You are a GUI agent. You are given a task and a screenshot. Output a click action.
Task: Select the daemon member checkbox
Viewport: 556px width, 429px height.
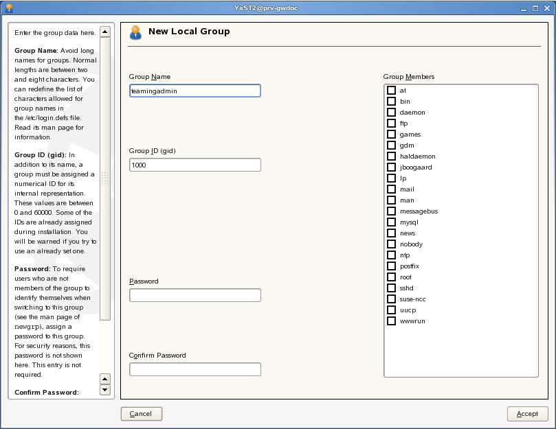(391, 113)
